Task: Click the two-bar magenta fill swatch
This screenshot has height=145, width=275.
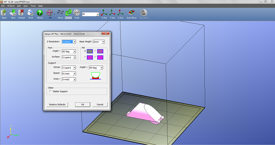Action: click(x=100, y=57)
